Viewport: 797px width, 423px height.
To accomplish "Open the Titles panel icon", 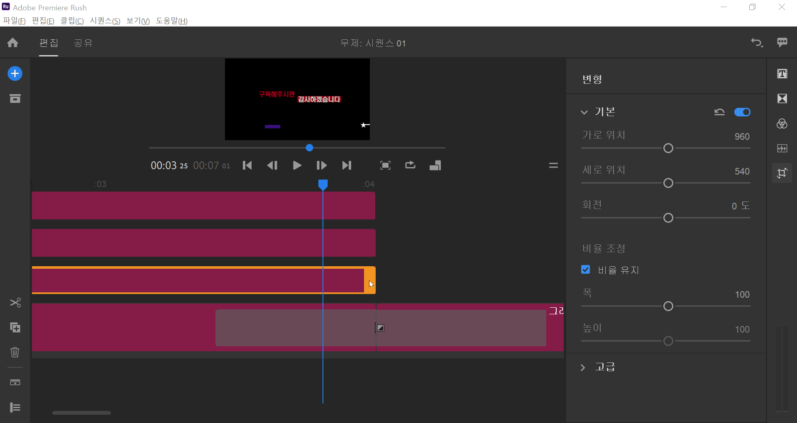I will click(782, 74).
